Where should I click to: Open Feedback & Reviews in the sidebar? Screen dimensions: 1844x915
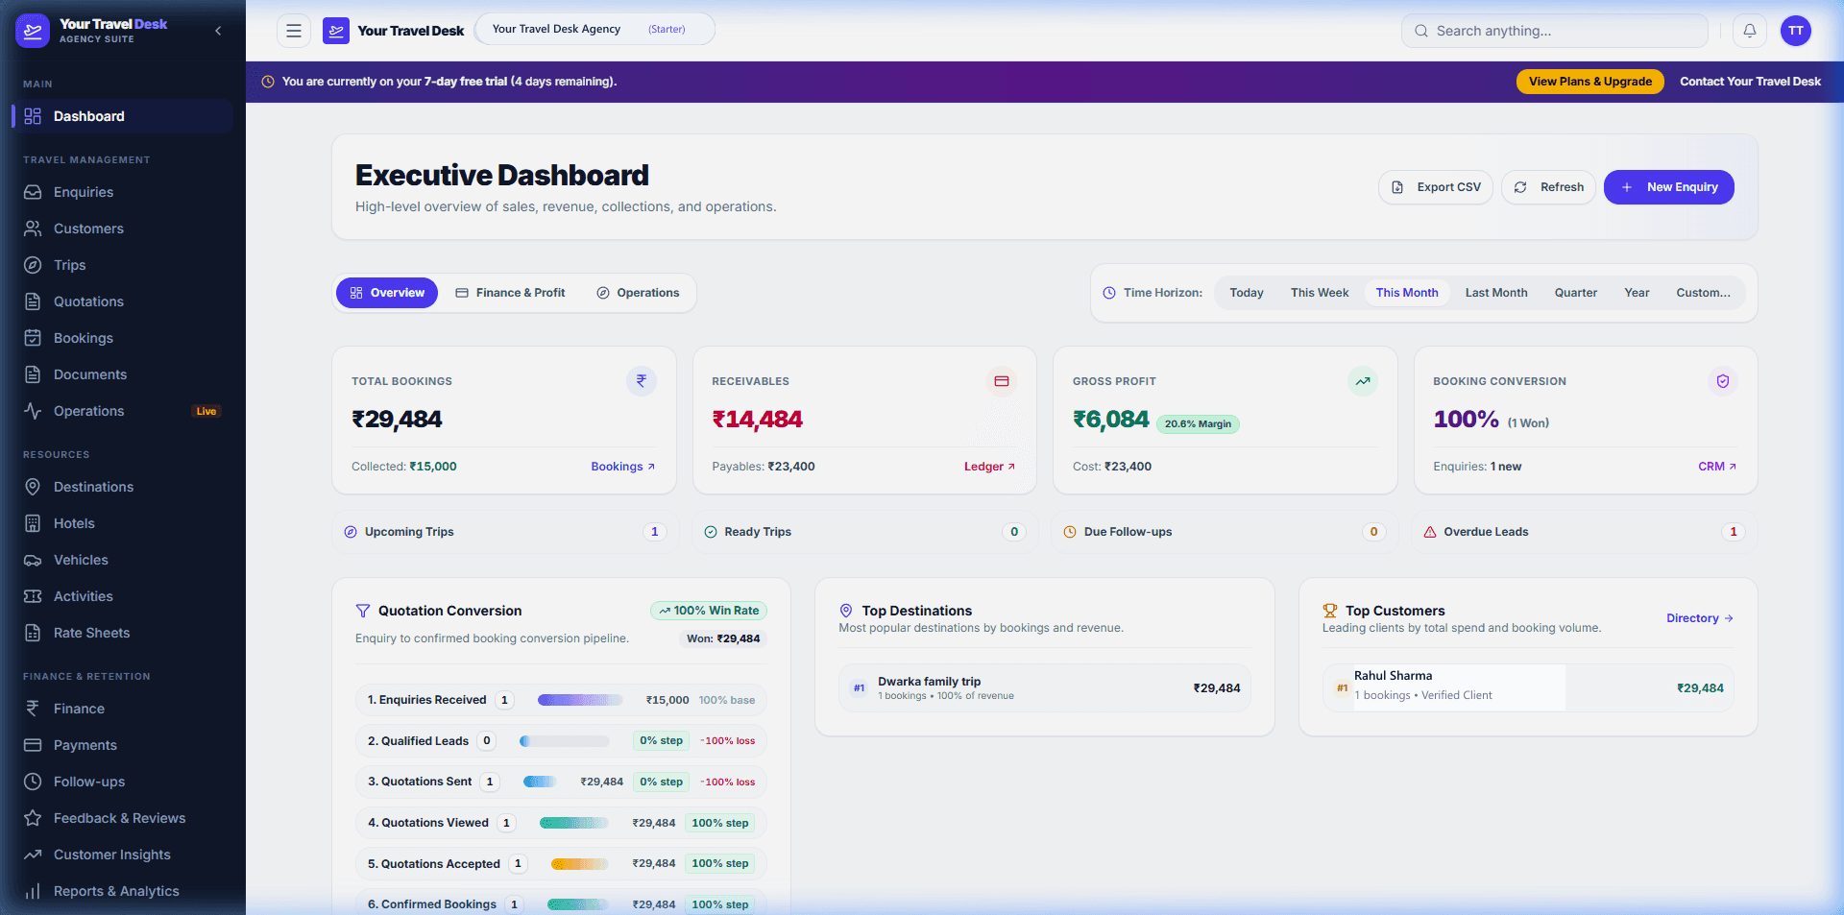[123, 818]
